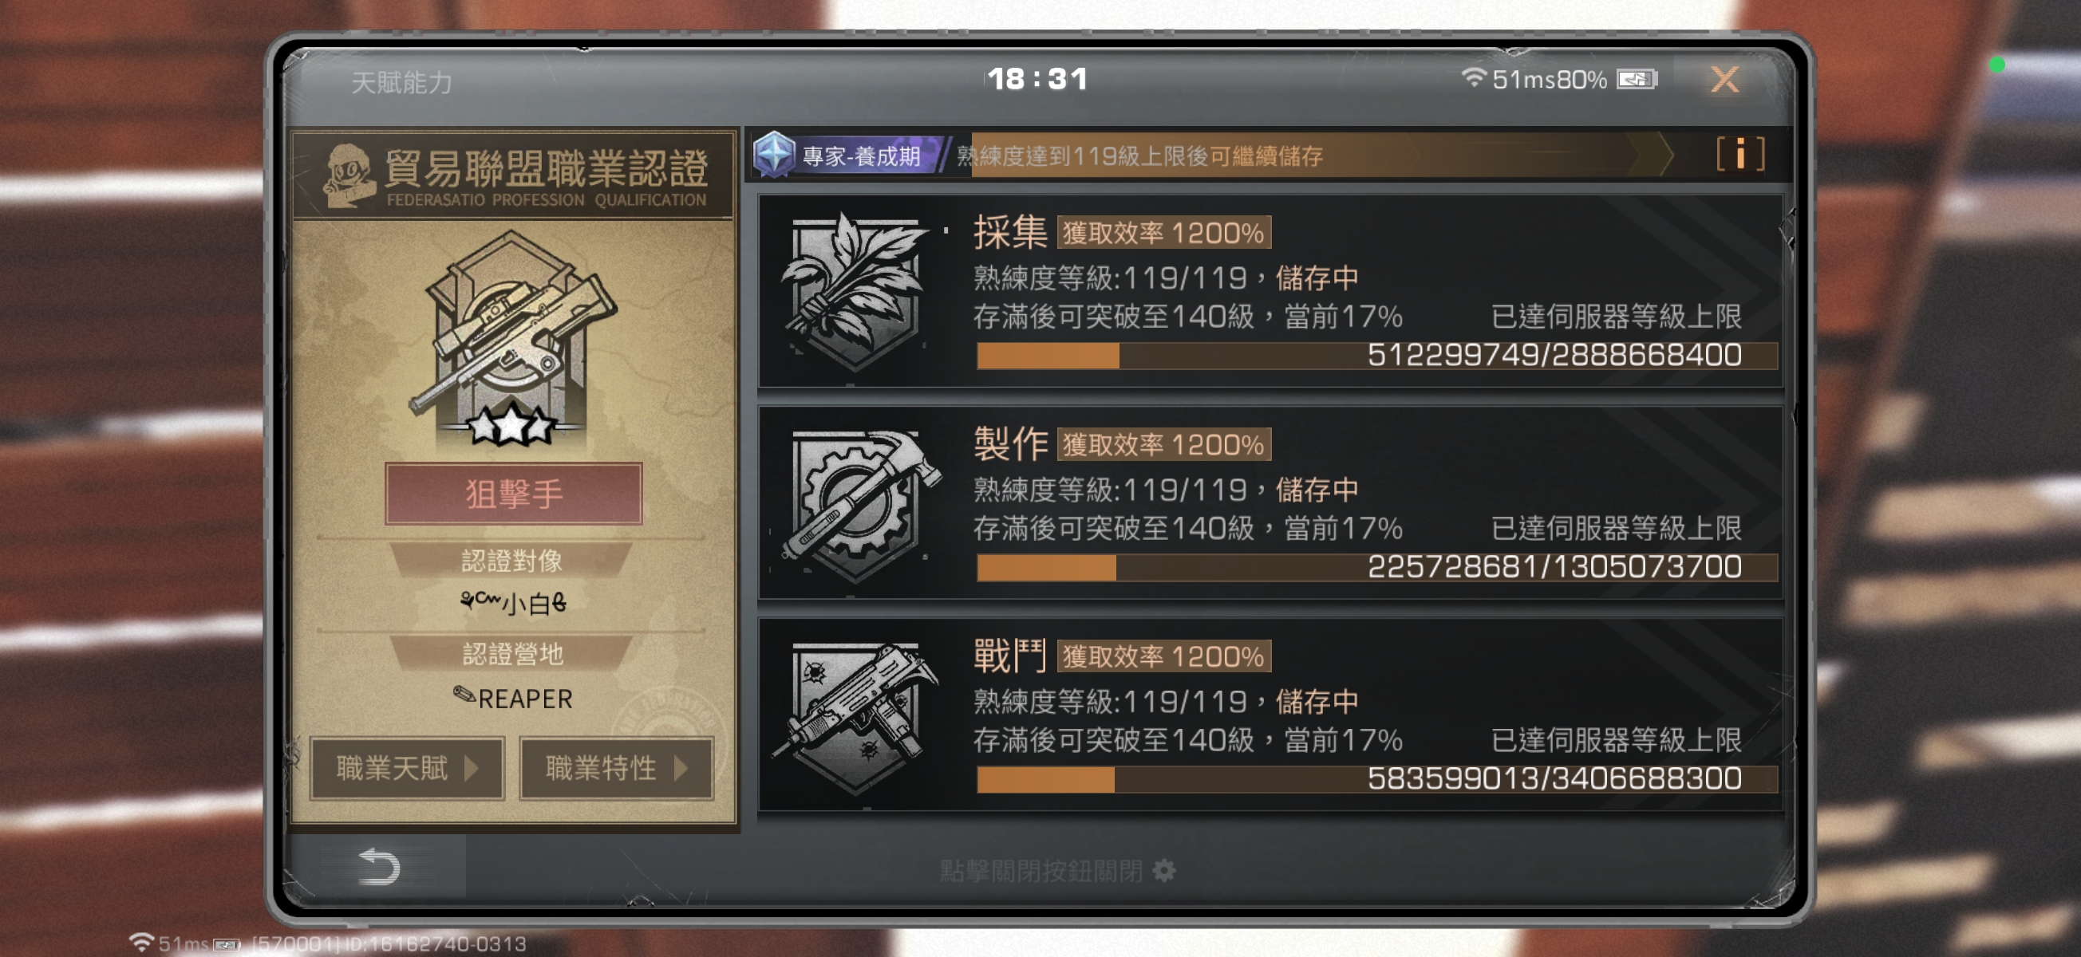Click the 戰鬥 proficiency progress bar
Screen dimensions: 2081x957
[x=1376, y=779]
